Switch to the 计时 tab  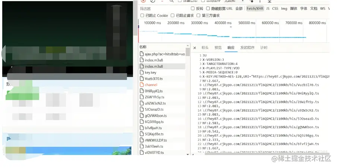tap(264, 48)
